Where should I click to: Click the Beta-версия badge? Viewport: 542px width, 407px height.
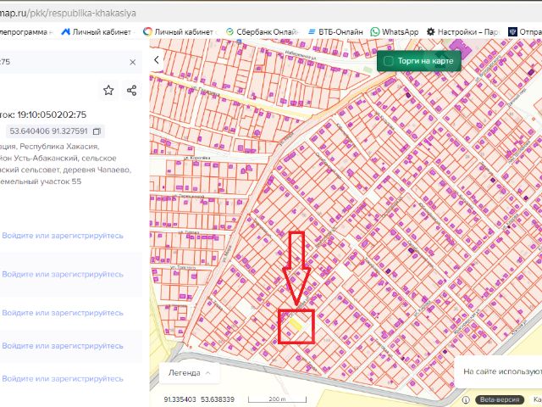coord(500,399)
